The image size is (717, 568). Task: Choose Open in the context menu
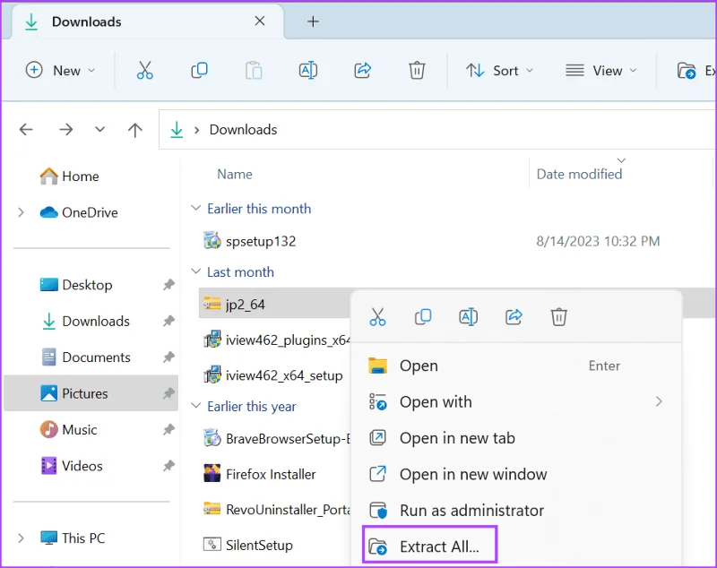(516, 366)
